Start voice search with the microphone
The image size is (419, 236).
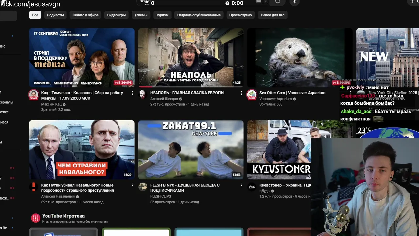click(x=294, y=2)
